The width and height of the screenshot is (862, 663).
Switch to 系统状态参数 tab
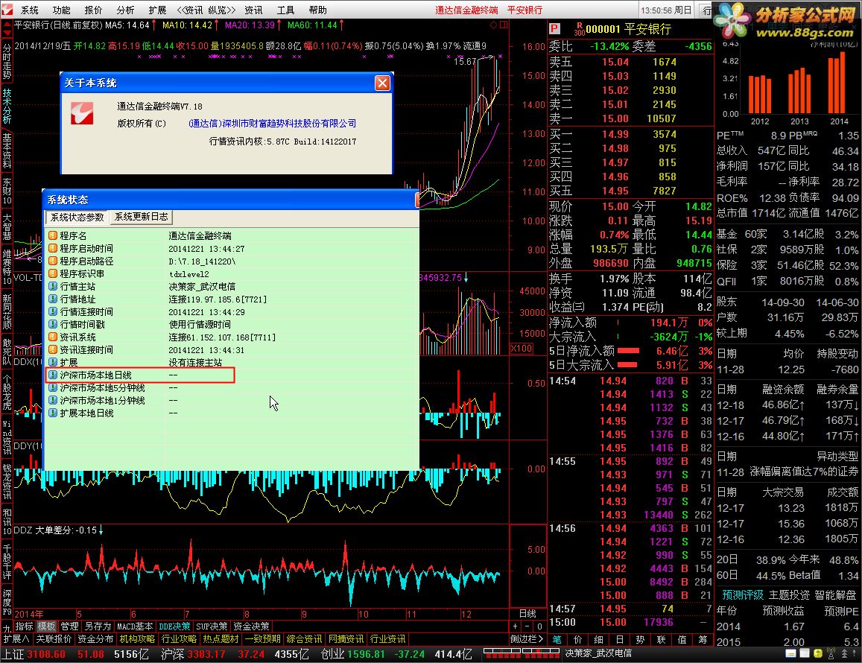(x=77, y=218)
